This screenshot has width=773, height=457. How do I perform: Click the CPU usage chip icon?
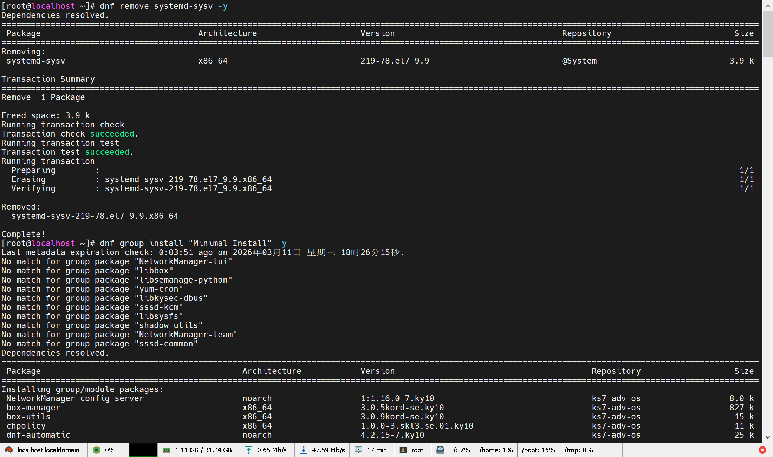[x=97, y=450]
